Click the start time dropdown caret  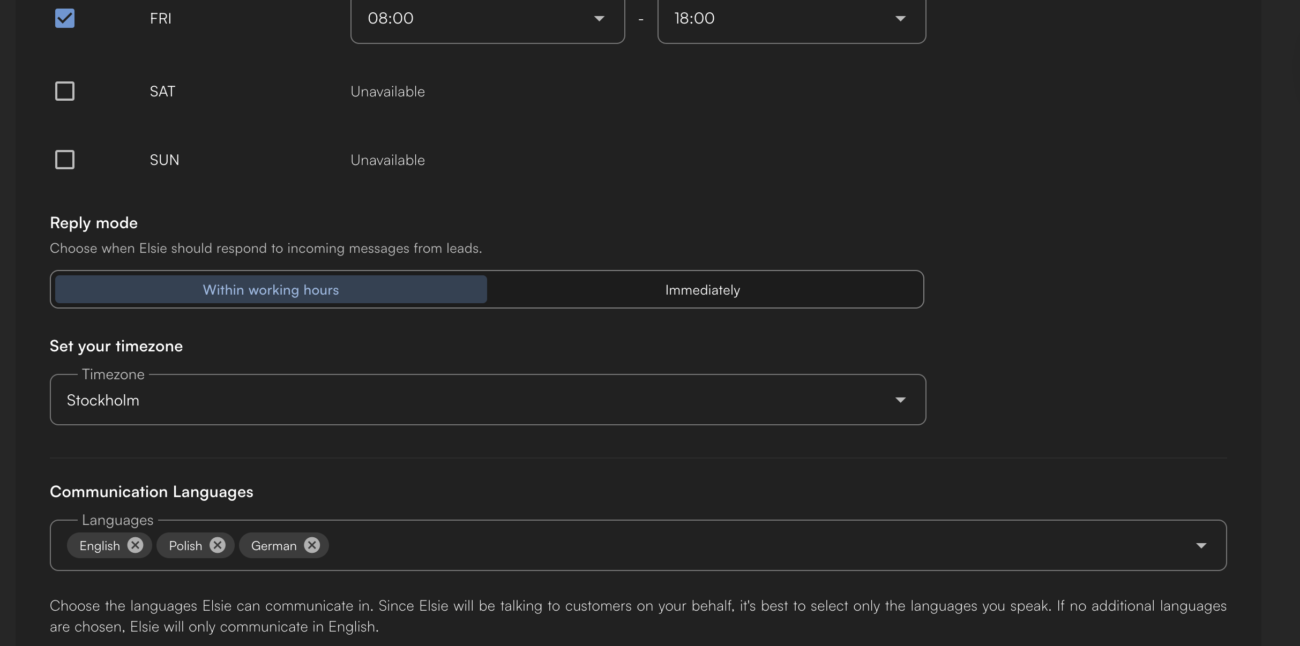(599, 18)
